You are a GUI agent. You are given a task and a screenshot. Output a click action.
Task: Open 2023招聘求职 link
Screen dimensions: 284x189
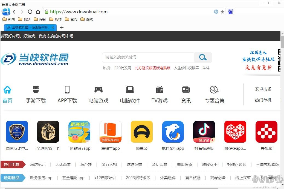(x=138, y=178)
